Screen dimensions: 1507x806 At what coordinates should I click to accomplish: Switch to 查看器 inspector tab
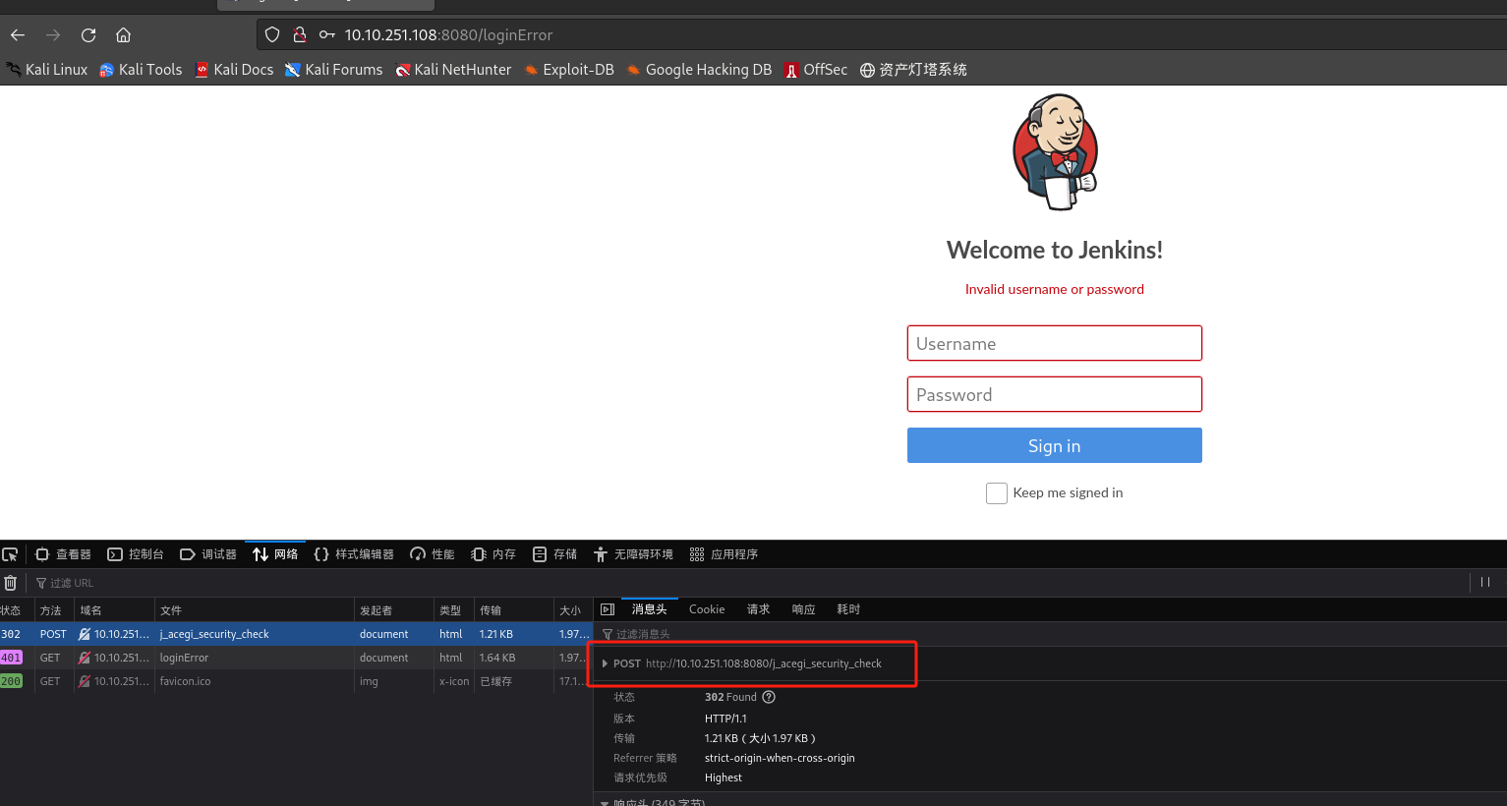(63, 554)
